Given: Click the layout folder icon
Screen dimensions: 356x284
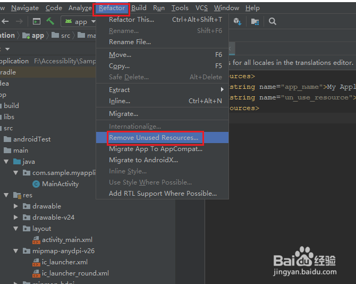Looking at the screenshot, I should click(x=27, y=229).
